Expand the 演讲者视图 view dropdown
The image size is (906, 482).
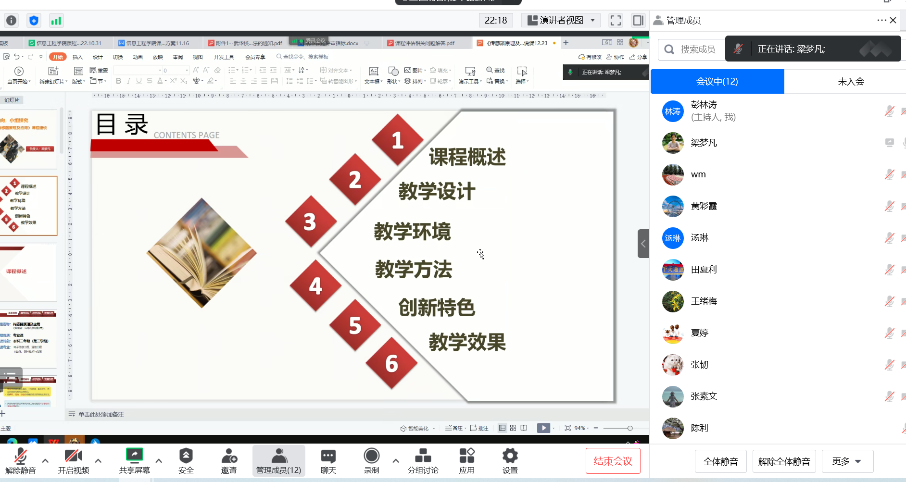click(x=592, y=20)
